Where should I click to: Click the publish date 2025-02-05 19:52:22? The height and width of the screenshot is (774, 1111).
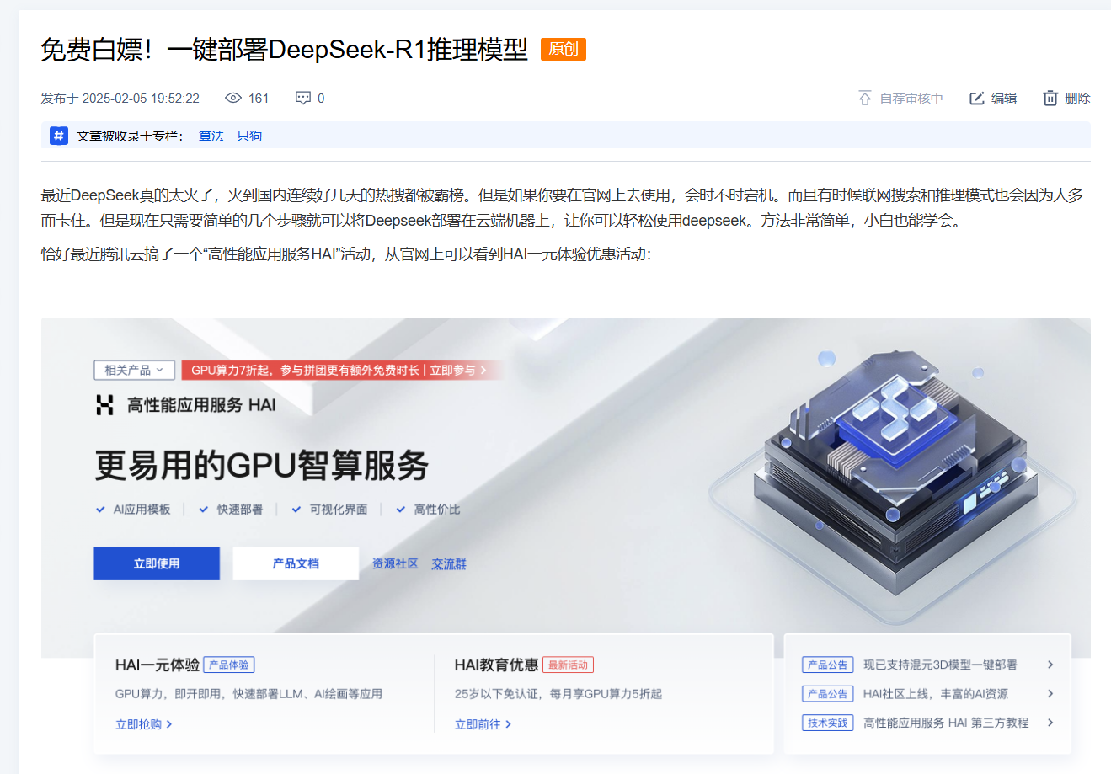(141, 99)
